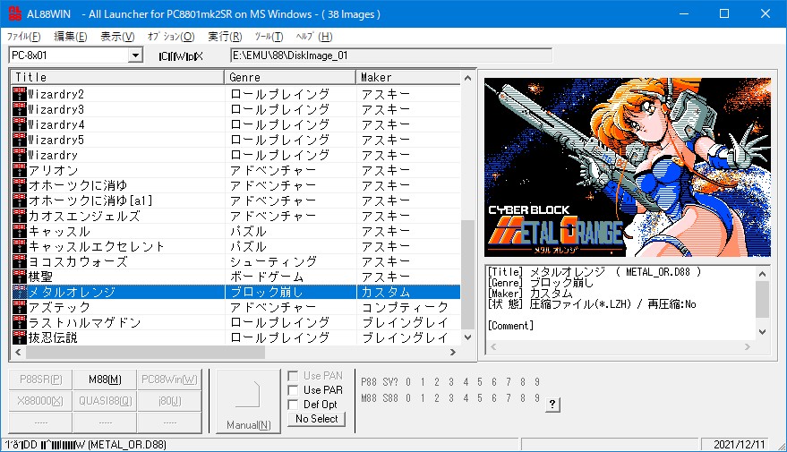The image size is (787, 452).
Task: Open the 表示(V) menu
Action: click(x=117, y=37)
